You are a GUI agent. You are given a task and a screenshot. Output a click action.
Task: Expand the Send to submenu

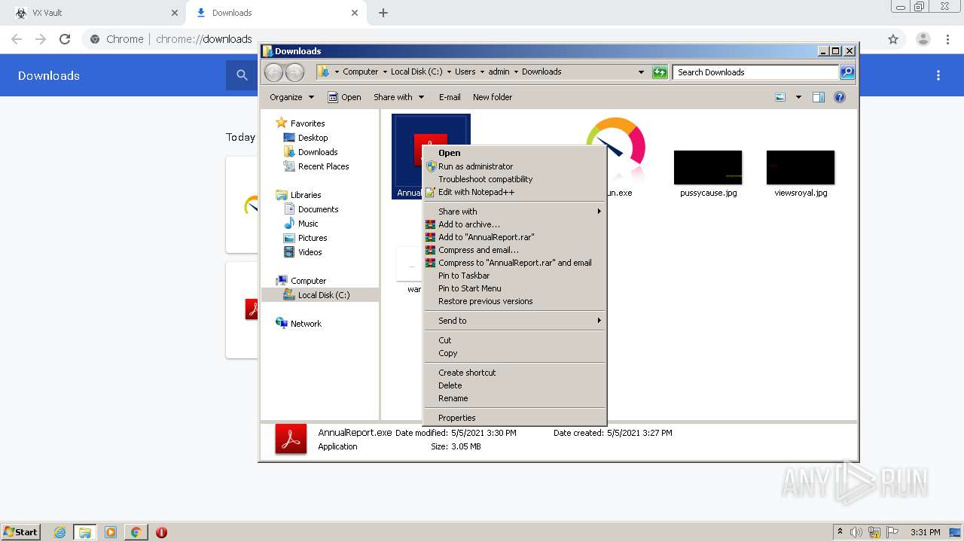click(x=514, y=321)
